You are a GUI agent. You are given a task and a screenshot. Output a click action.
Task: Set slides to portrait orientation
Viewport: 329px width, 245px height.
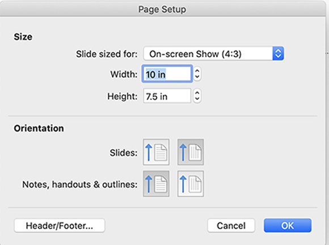click(x=156, y=152)
